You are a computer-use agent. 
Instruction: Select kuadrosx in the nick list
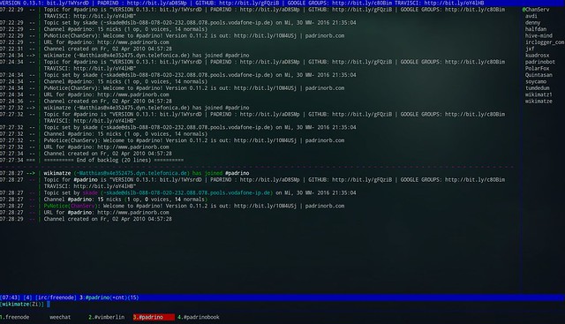click(x=538, y=56)
